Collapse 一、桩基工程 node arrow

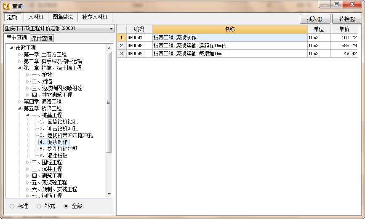point(27,115)
